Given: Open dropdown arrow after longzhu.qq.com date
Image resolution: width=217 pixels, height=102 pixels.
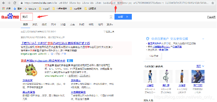Looking at the screenshot, I should pos(49,54).
